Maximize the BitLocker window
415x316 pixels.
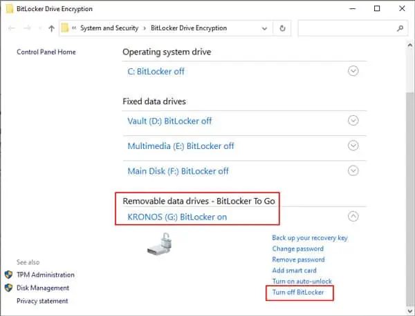[377, 9]
